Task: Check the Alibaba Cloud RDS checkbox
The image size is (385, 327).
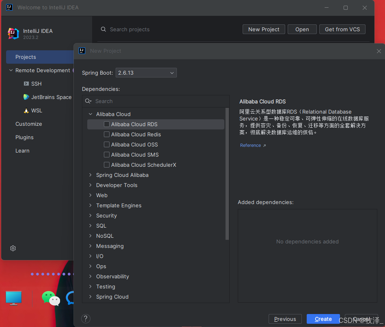Action: coord(107,124)
